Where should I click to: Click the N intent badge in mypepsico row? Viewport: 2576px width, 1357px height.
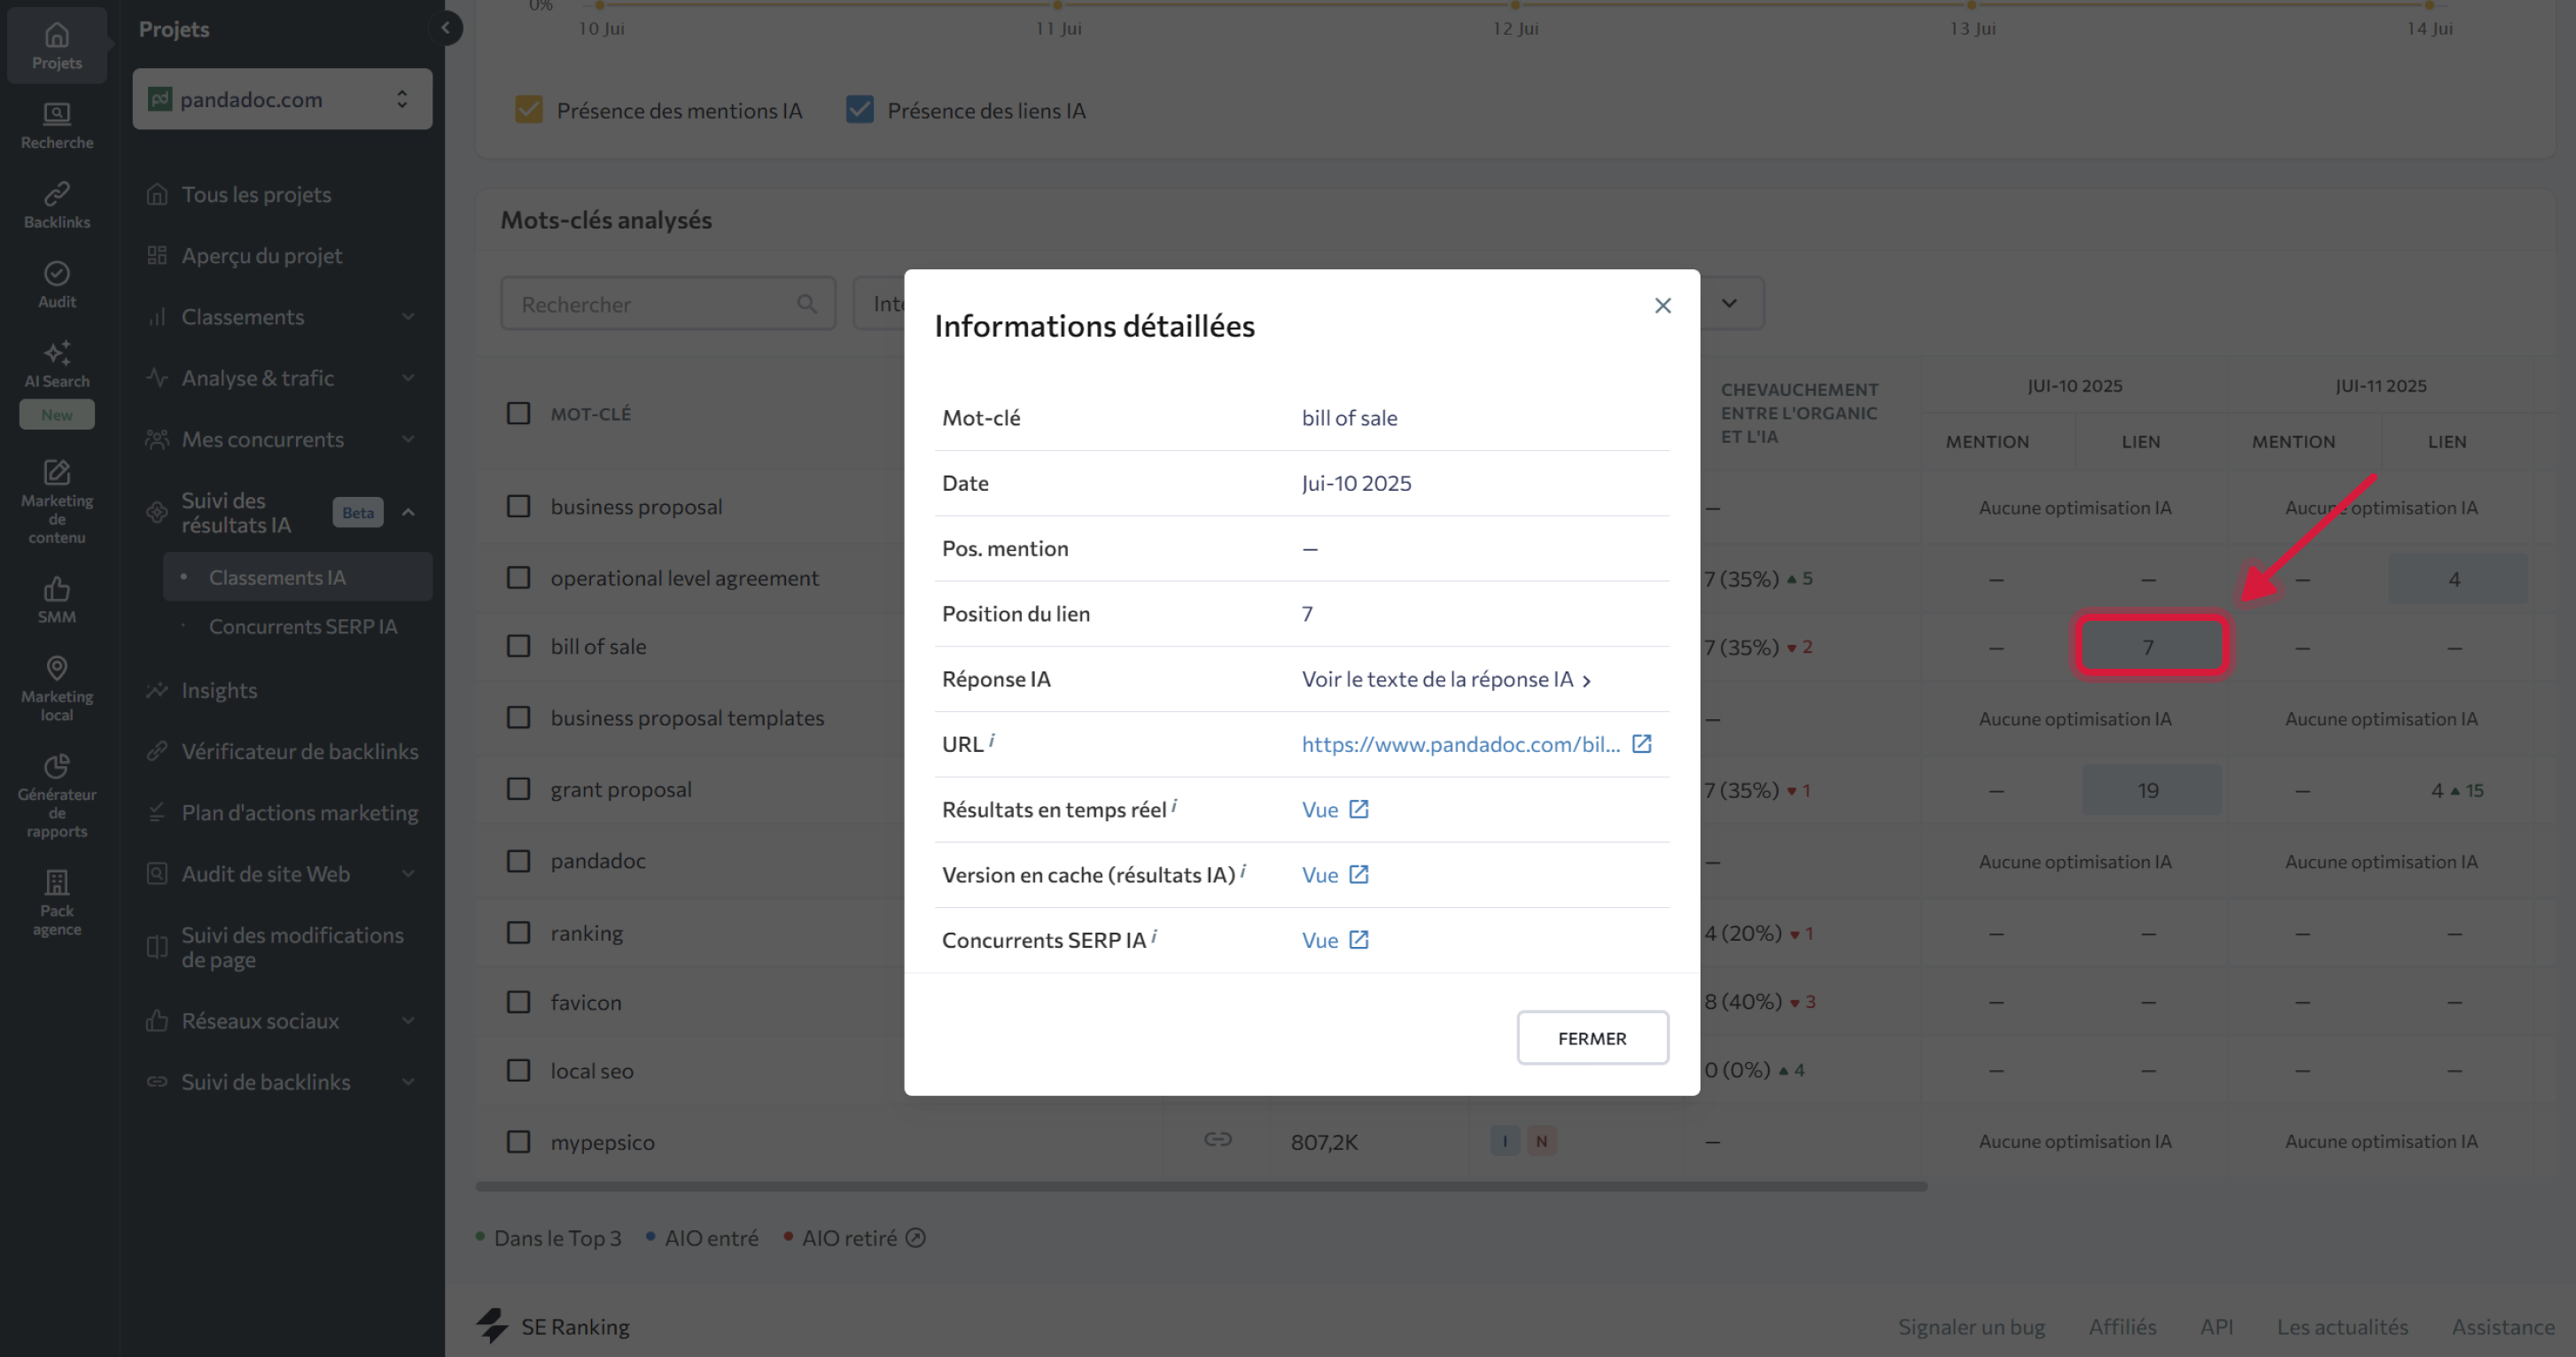(1542, 1141)
